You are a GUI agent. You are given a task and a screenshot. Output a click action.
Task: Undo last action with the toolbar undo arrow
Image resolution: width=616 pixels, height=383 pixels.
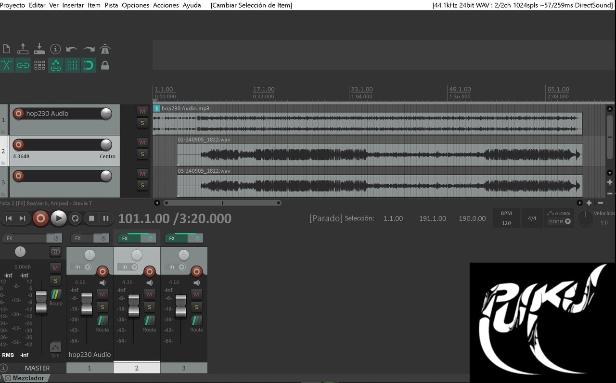pos(72,49)
